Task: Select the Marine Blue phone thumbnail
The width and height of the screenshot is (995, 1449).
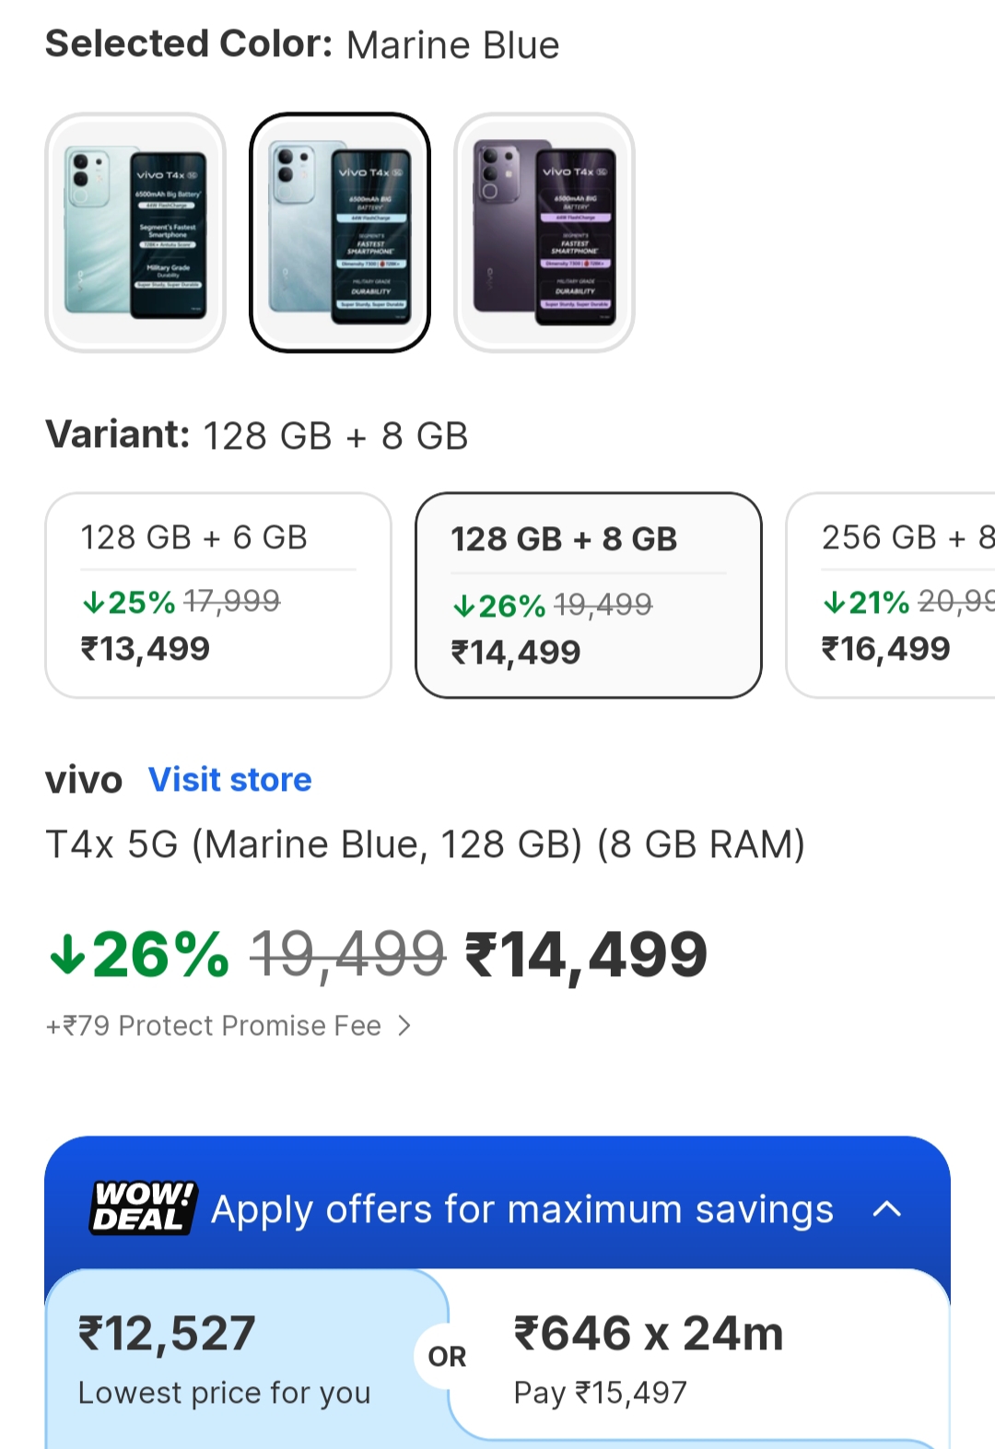Action: pyautogui.click(x=340, y=232)
